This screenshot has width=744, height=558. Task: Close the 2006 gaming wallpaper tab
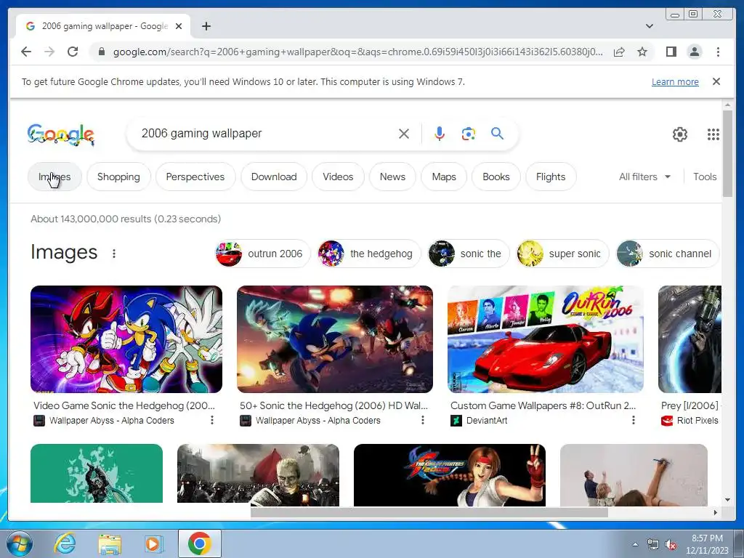click(179, 26)
